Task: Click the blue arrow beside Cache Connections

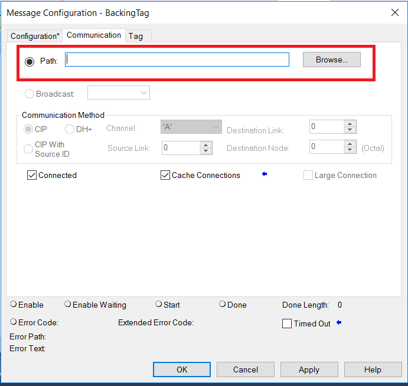Action: tap(265, 174)
